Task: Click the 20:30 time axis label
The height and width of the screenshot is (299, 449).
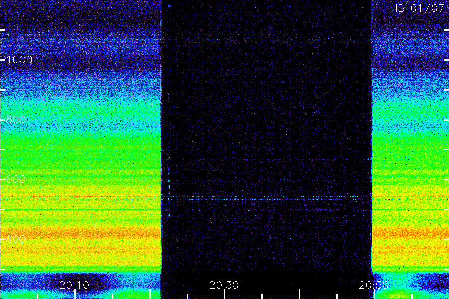Action: [224, 285]
